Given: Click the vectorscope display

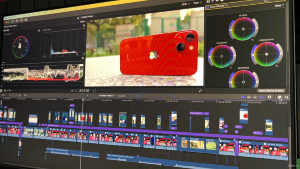Looking at the screenshot, I should tap(21, 47).
